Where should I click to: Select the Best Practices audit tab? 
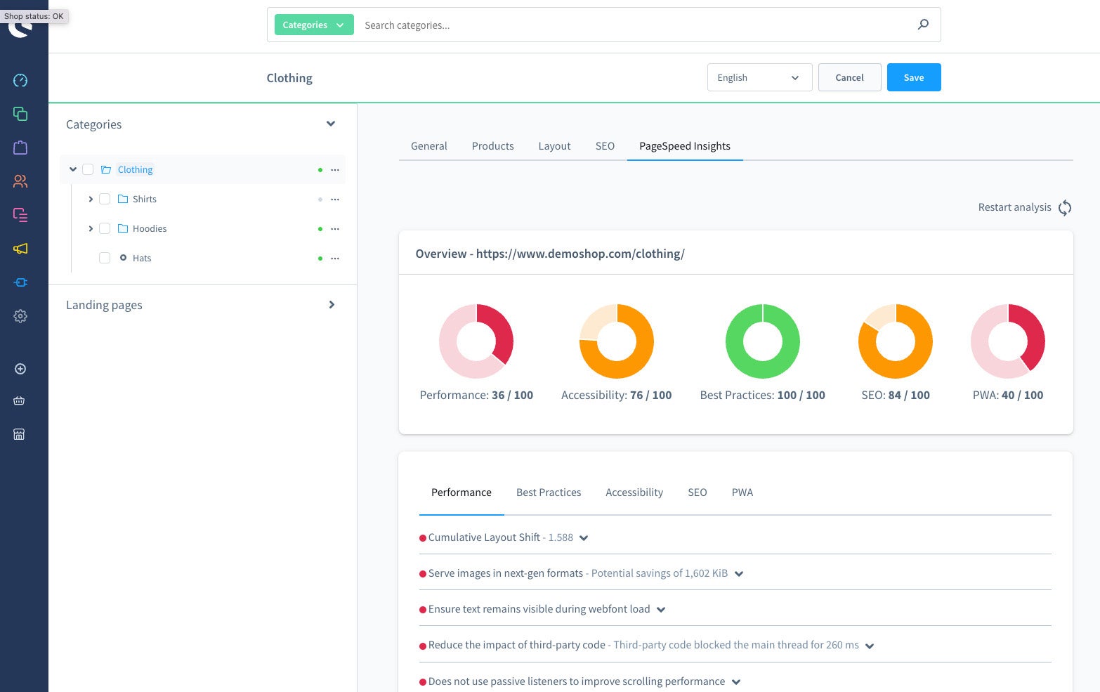pyautogui.click(x=549, y=492)
